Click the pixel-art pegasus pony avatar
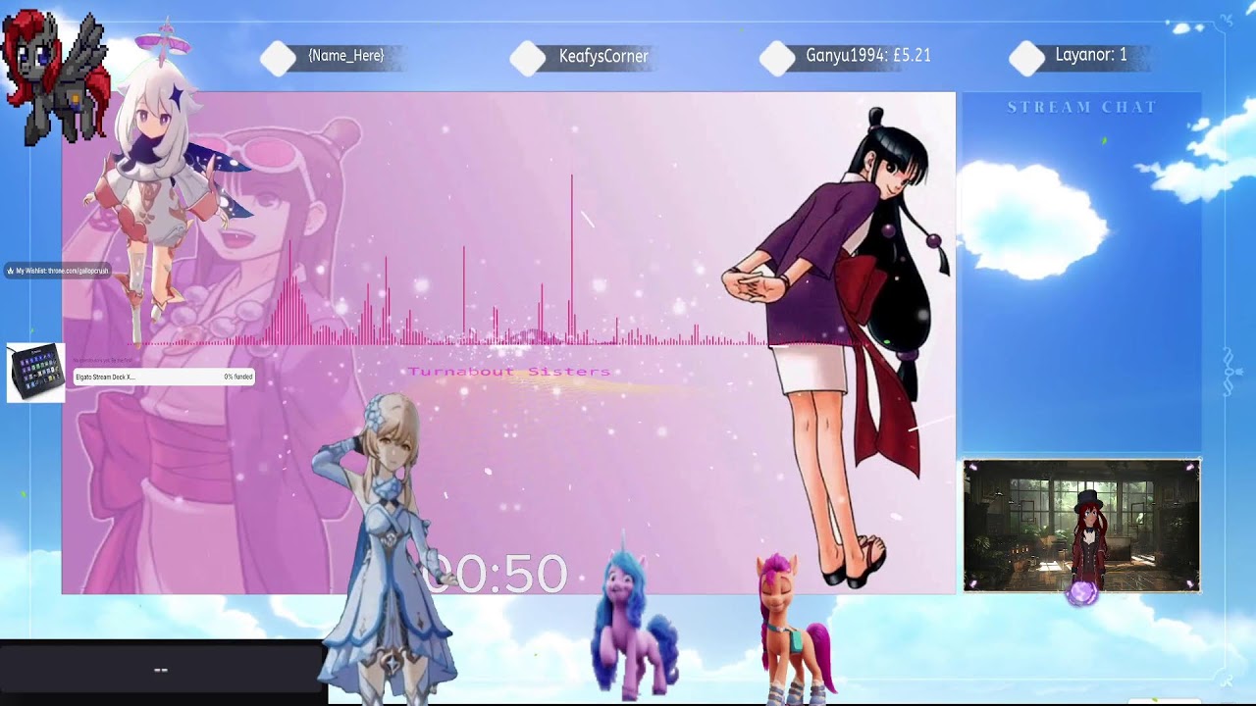The image size is (1256, 706). point(54,76)
